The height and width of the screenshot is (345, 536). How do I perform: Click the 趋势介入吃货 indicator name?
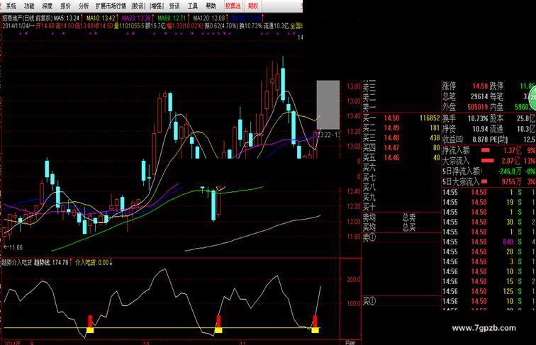click(17, 262)
